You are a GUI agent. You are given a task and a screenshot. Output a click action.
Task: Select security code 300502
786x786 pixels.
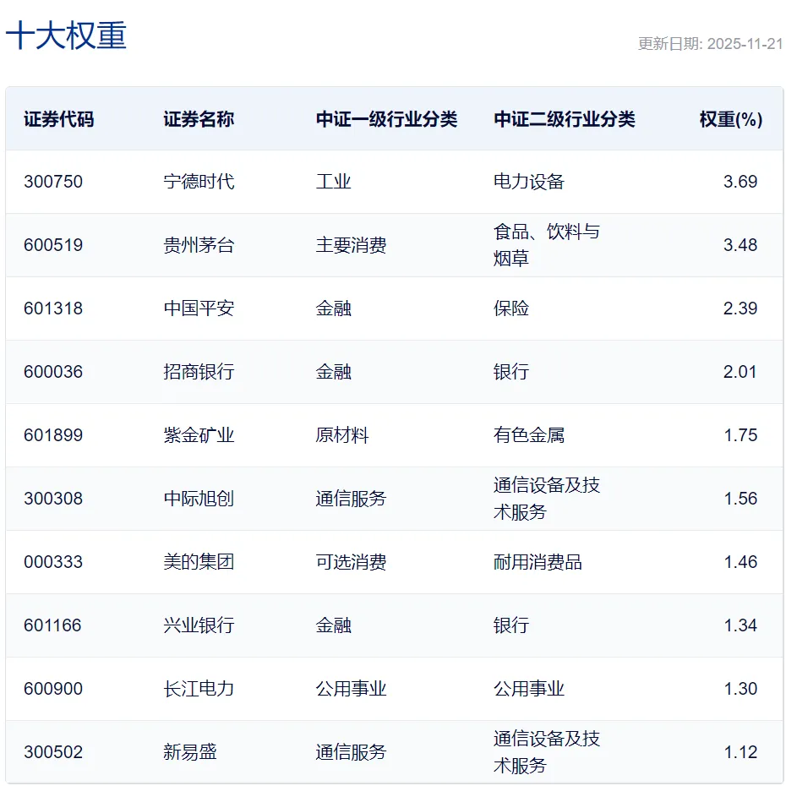pos(53,752)
